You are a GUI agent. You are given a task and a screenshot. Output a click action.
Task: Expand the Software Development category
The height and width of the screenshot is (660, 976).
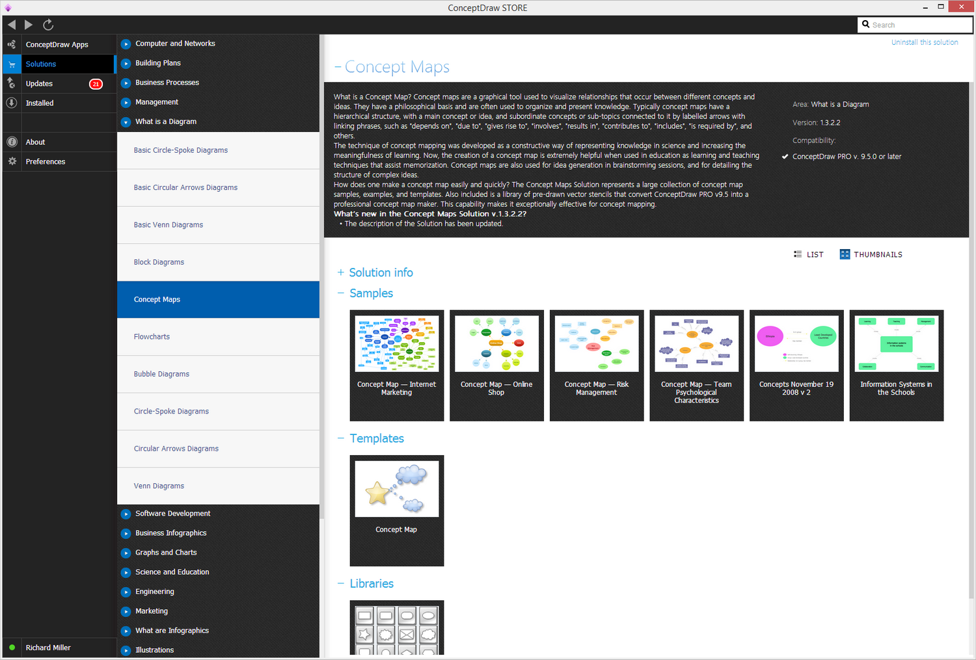[x=126, y=514]
